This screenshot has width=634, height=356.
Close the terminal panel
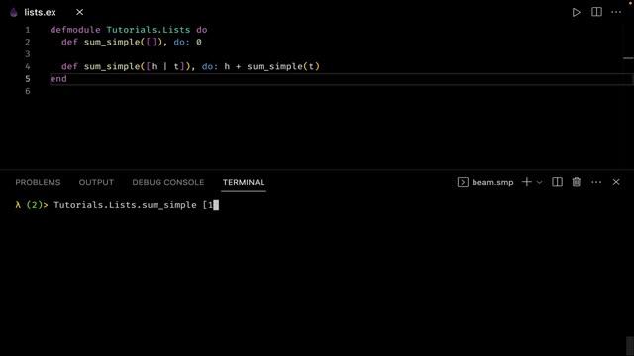pyautogui.click(x=616, y=182)
